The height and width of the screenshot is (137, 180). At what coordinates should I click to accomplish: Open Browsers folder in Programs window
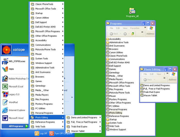(x=112, y=49)
